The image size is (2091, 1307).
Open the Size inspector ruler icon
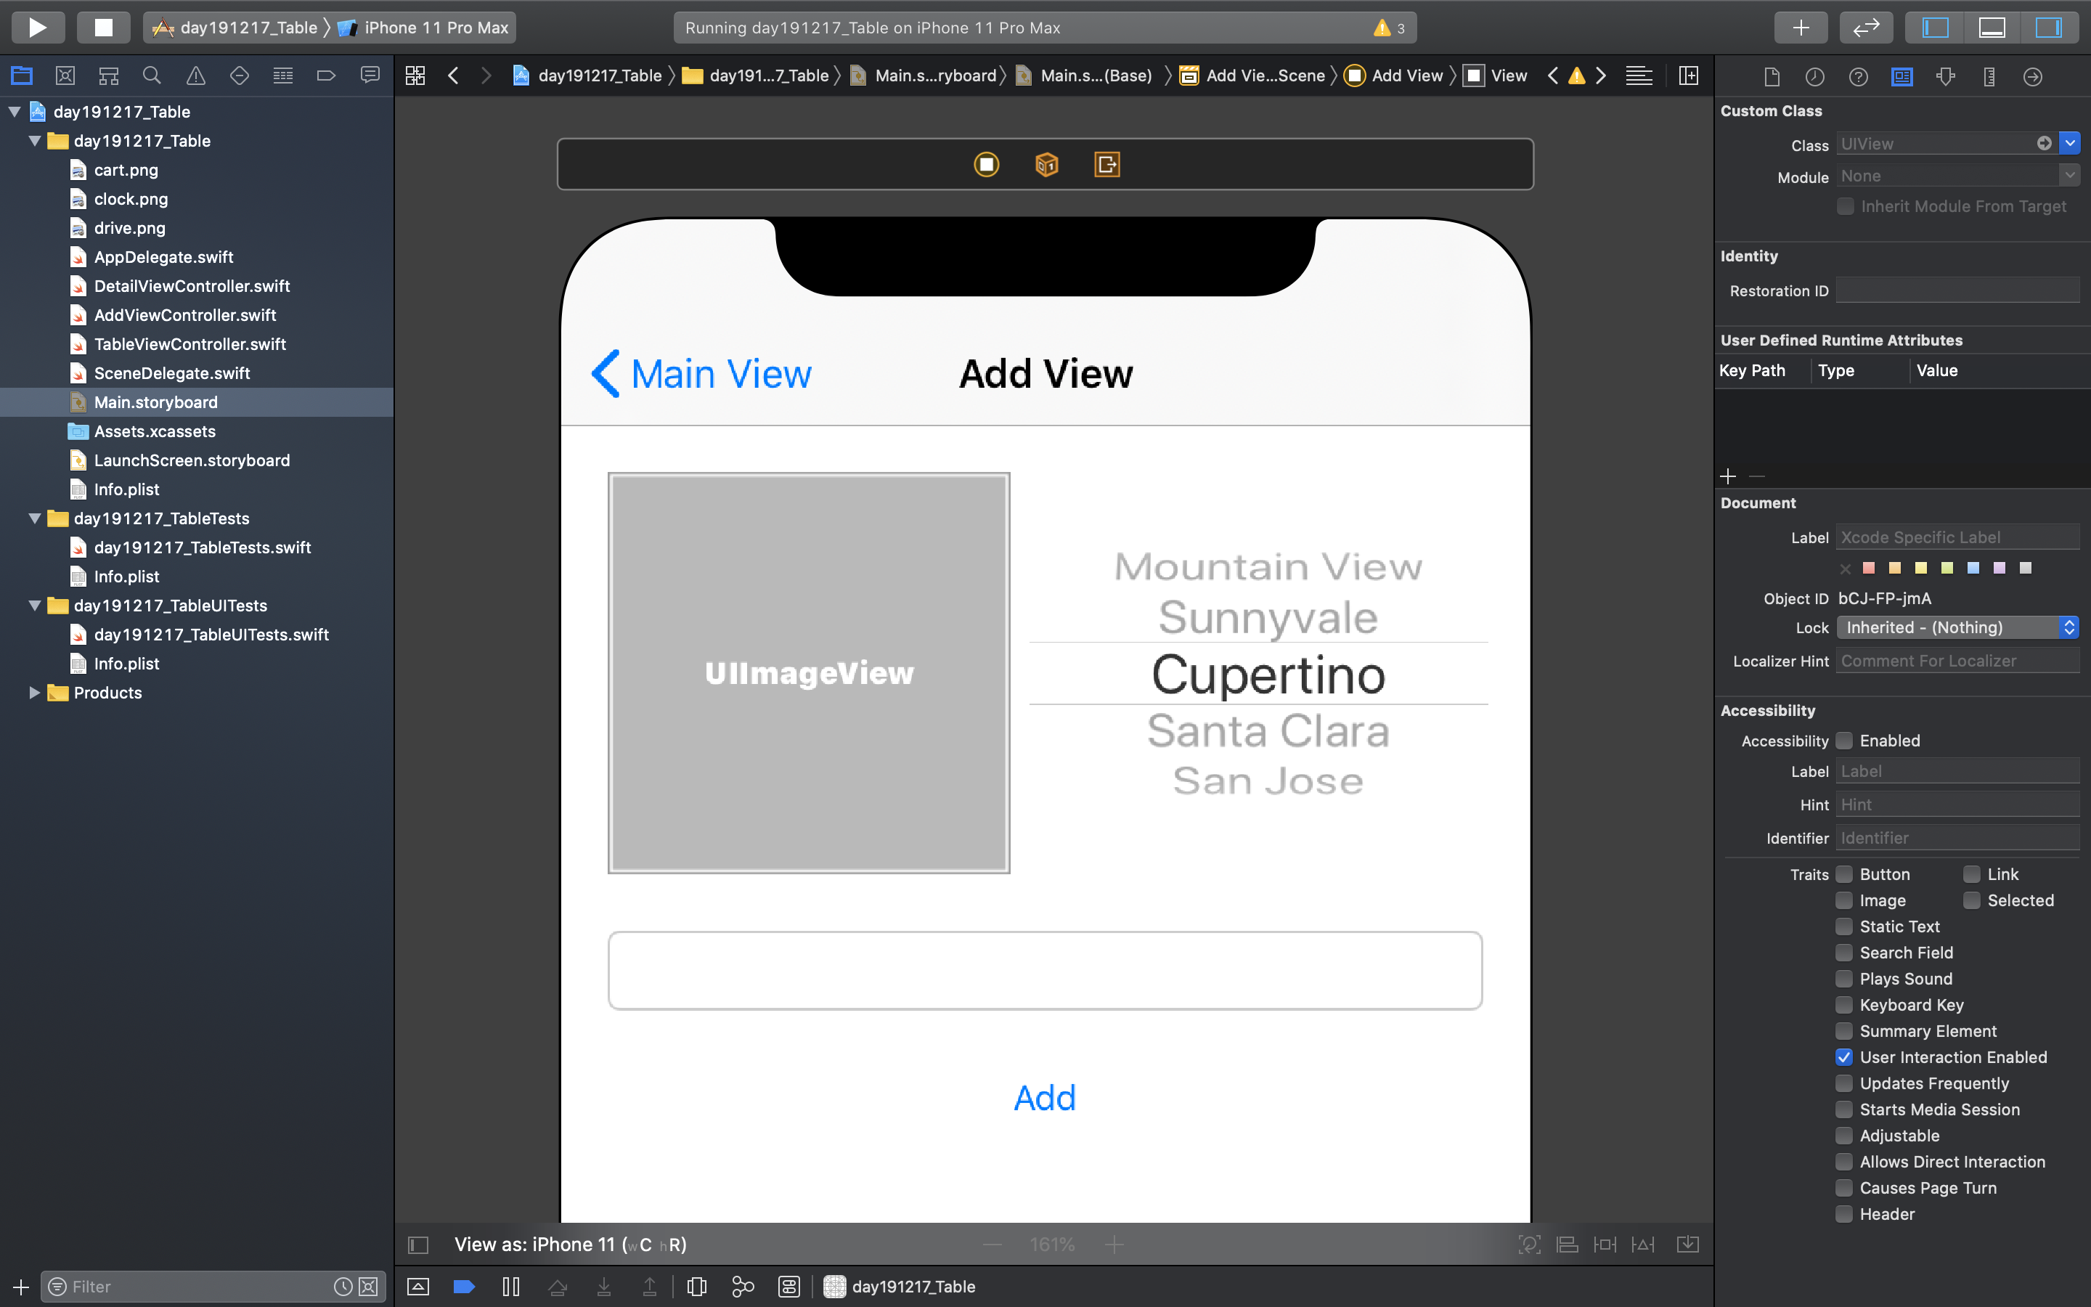(x=1989, y=77)
